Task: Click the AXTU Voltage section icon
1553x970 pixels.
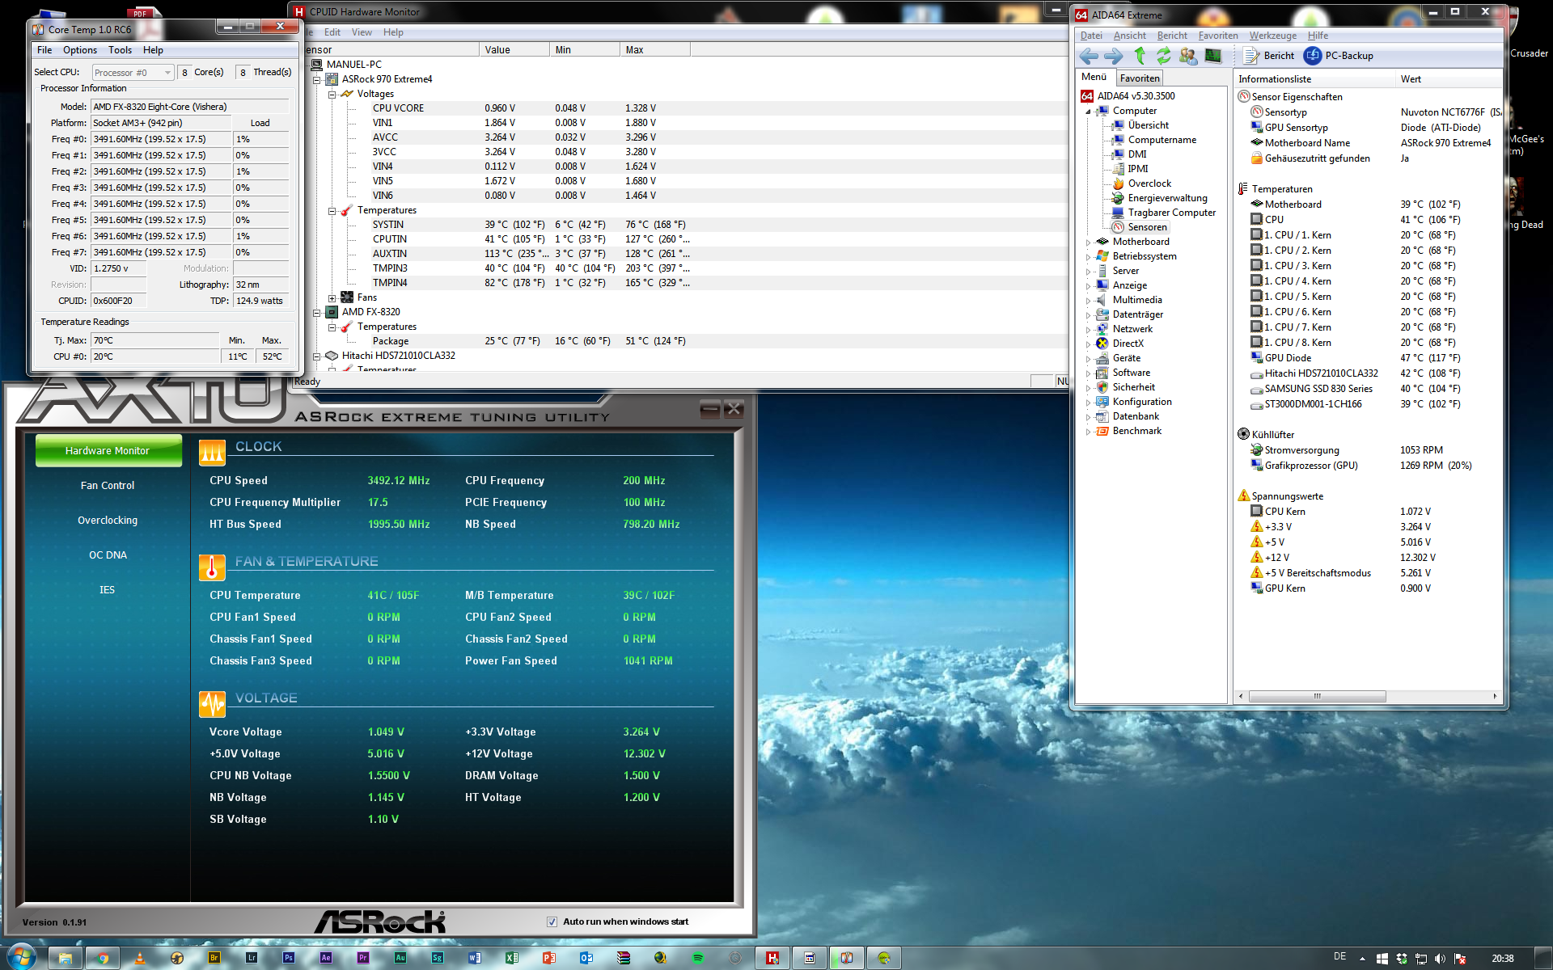Action: 212,704
